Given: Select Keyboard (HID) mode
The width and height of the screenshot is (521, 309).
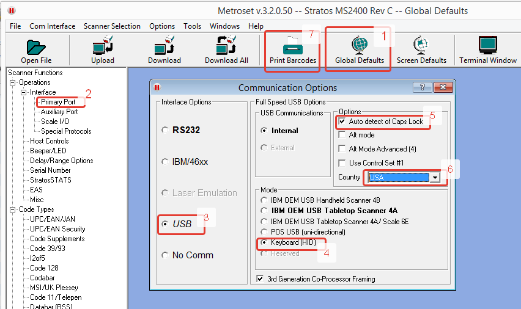Looking at the screenshot, I should pyautogui.click(x=264, y=242).
